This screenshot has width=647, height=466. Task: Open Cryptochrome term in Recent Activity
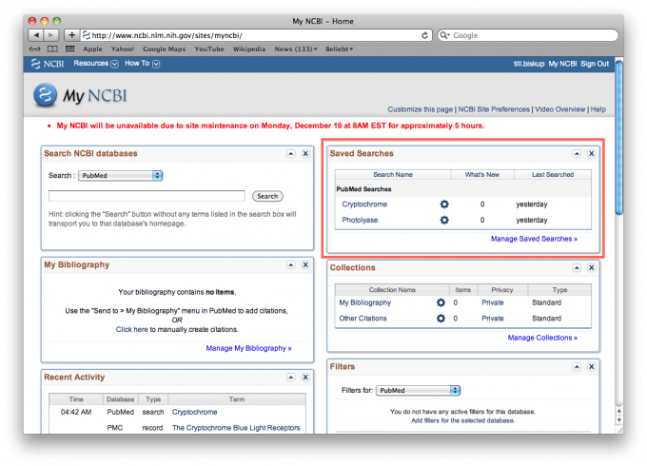[194, 412]
